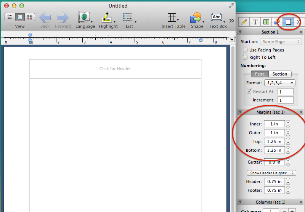Apply the Highlight marker tool

coord(106,18)
